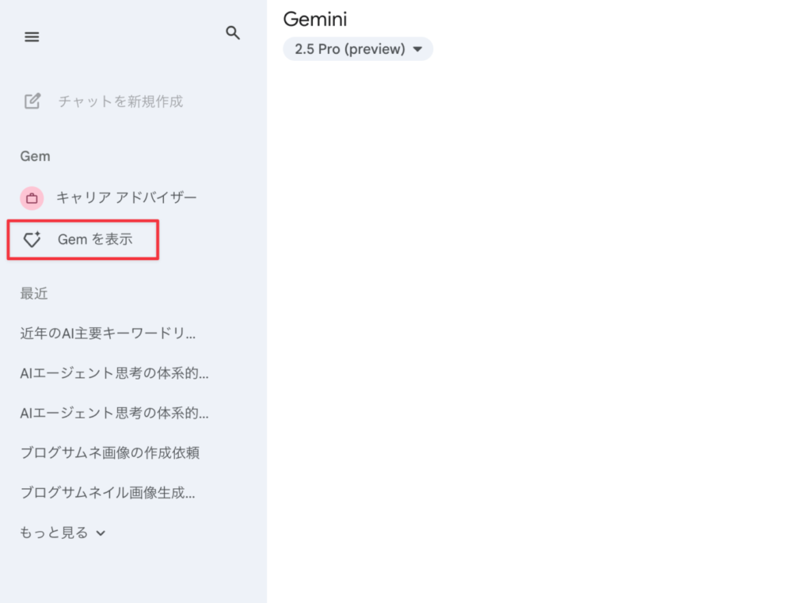Open the ブログサムネ画像の作成依頼 chat
Screen dimensions: 811x603
click(x=111, y=452)
